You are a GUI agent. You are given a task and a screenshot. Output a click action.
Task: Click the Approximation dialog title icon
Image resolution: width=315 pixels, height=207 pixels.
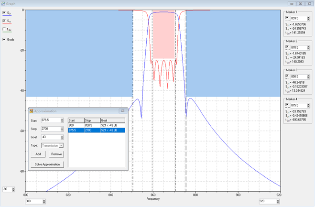click(x=32, y=111)
